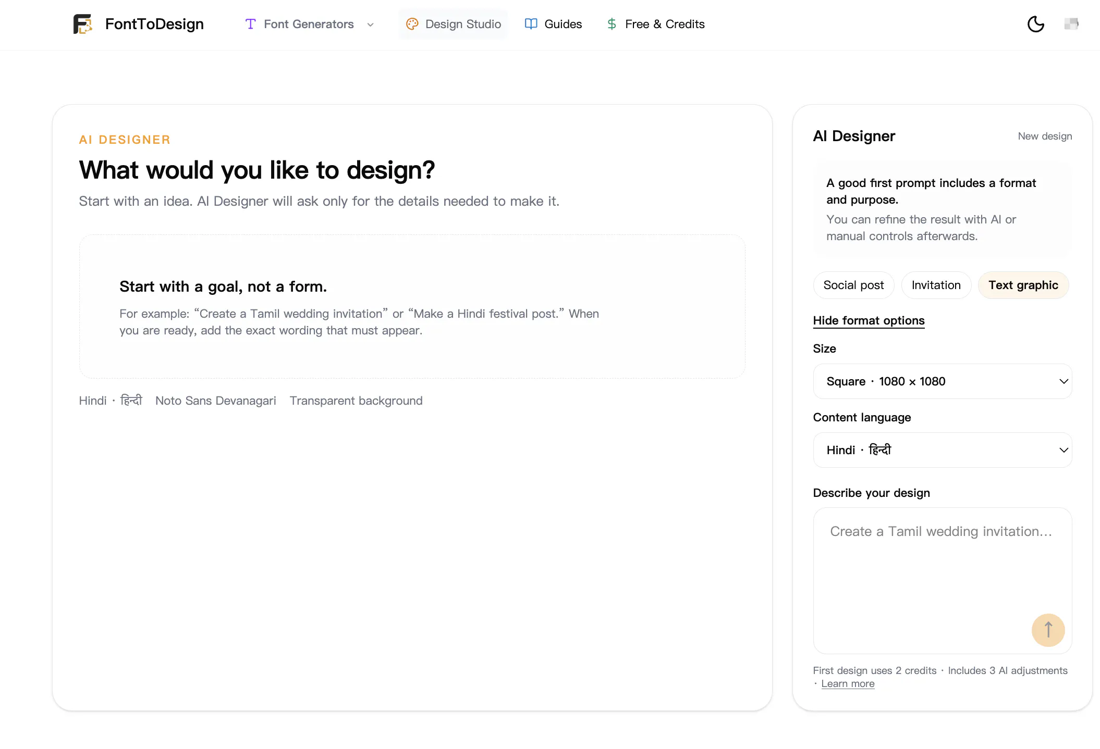Click the 'Describe your design' label

pos(871,493)
